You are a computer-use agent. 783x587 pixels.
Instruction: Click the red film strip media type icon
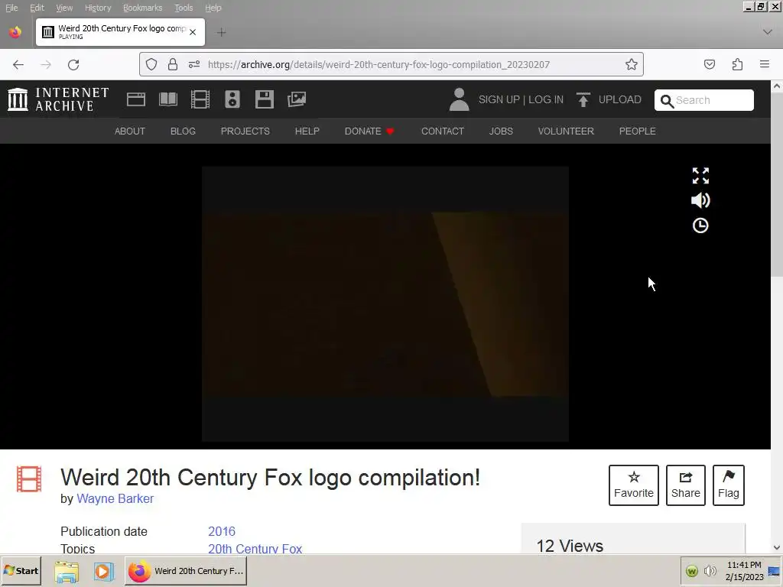point(29,479)
